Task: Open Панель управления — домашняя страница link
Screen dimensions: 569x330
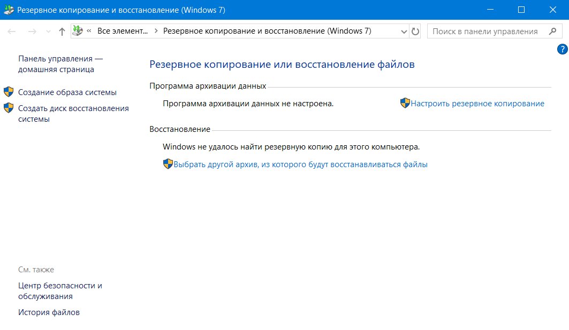Action: click(60, 64)
